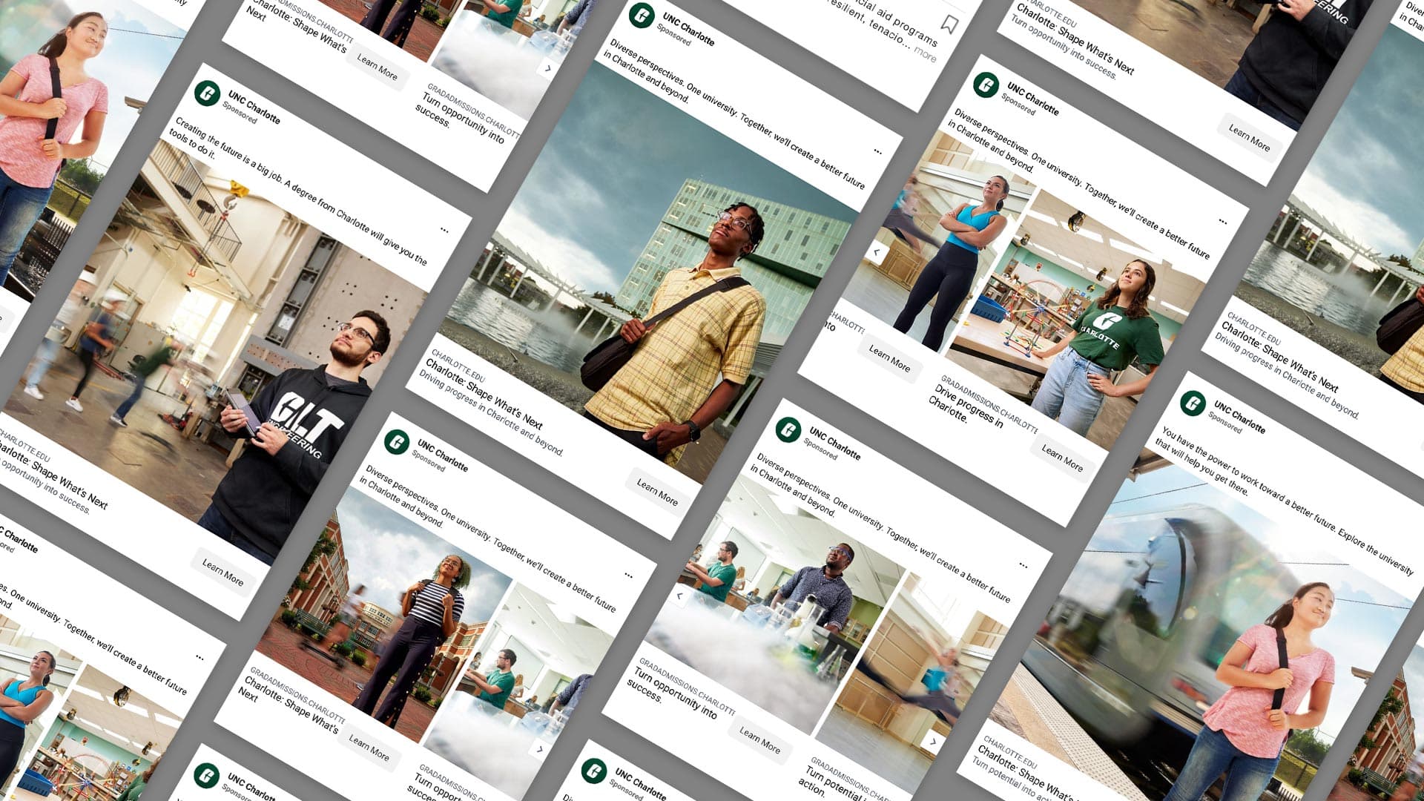Go to next slide on chemistry lab carousel
Screen dimensions: 1424x801
point(932,741)
